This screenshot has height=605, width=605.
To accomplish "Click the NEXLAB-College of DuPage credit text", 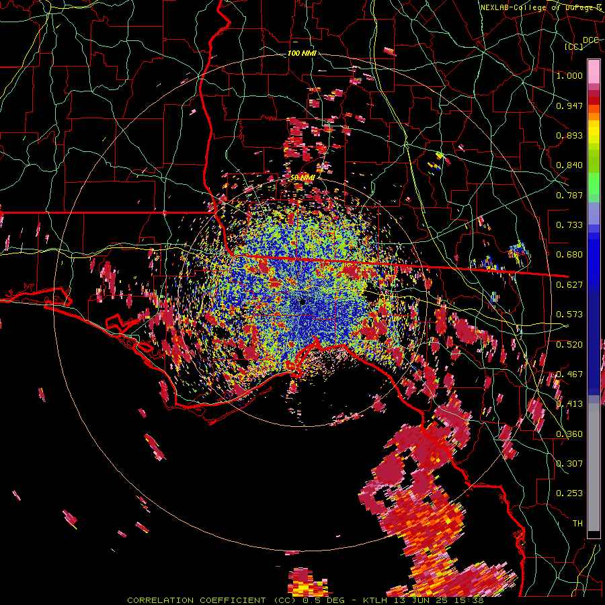I will coord(542,7).
